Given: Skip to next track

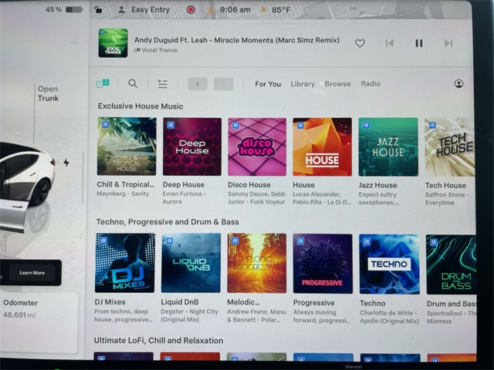Looking at the screenshot, I should pos(448,43).
